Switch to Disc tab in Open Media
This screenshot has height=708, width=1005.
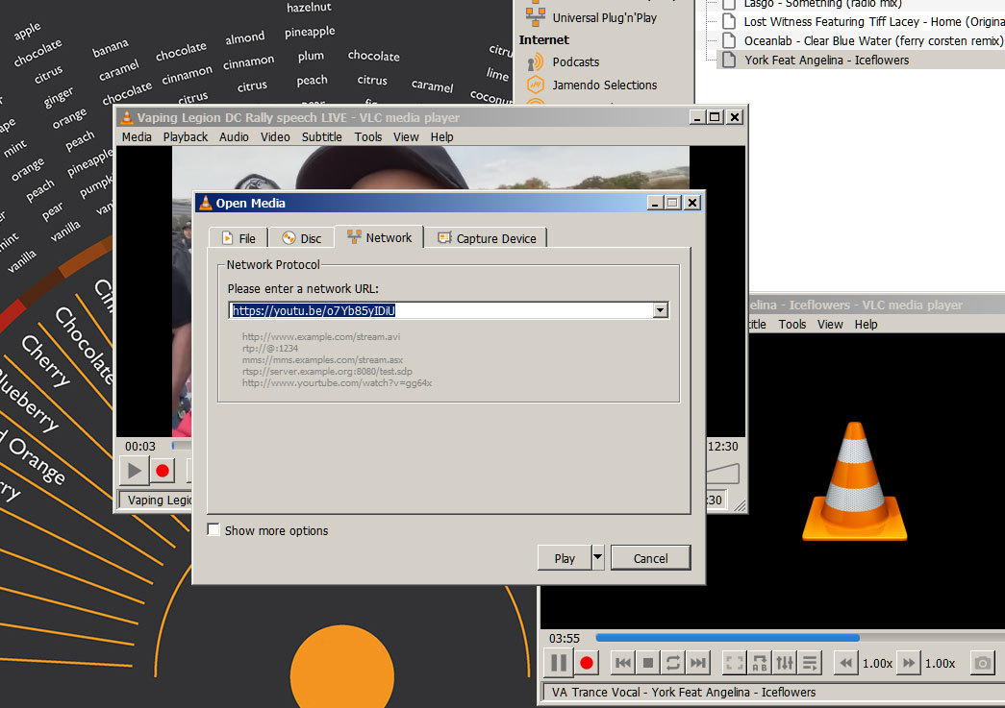[302, 238]
